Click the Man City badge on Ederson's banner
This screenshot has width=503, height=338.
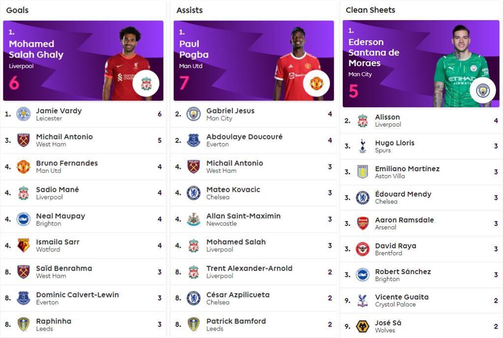(x=483, y=90)
